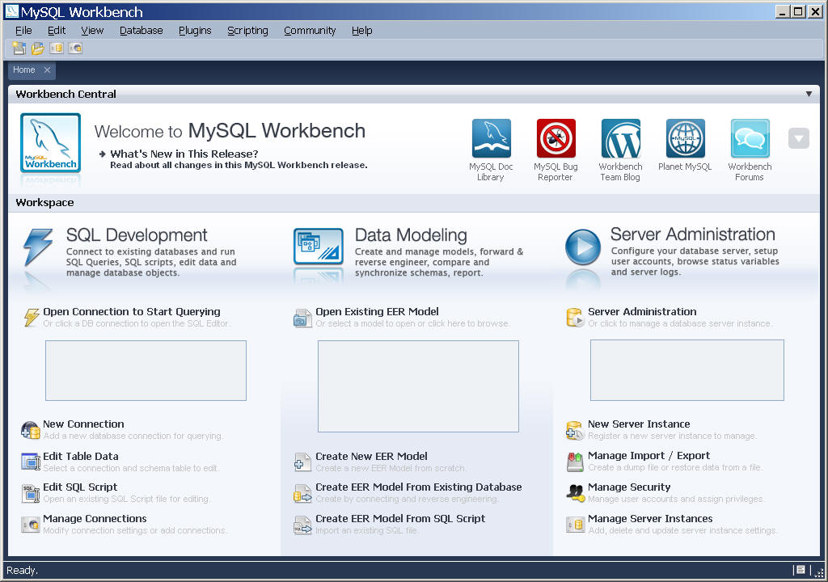Click the New Connection icon
Image resolution: width=828 pixels, height=582 pixels.
pos(31,430)
